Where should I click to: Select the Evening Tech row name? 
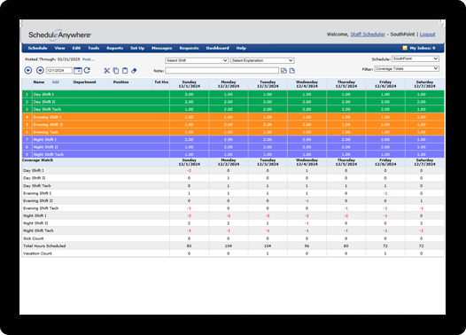tap(46, 132)
